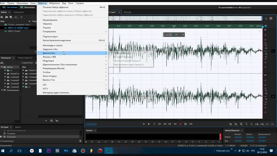The image size is (277, 156).
Task: Open the Файл menu
Action: [x=2, y=3]
